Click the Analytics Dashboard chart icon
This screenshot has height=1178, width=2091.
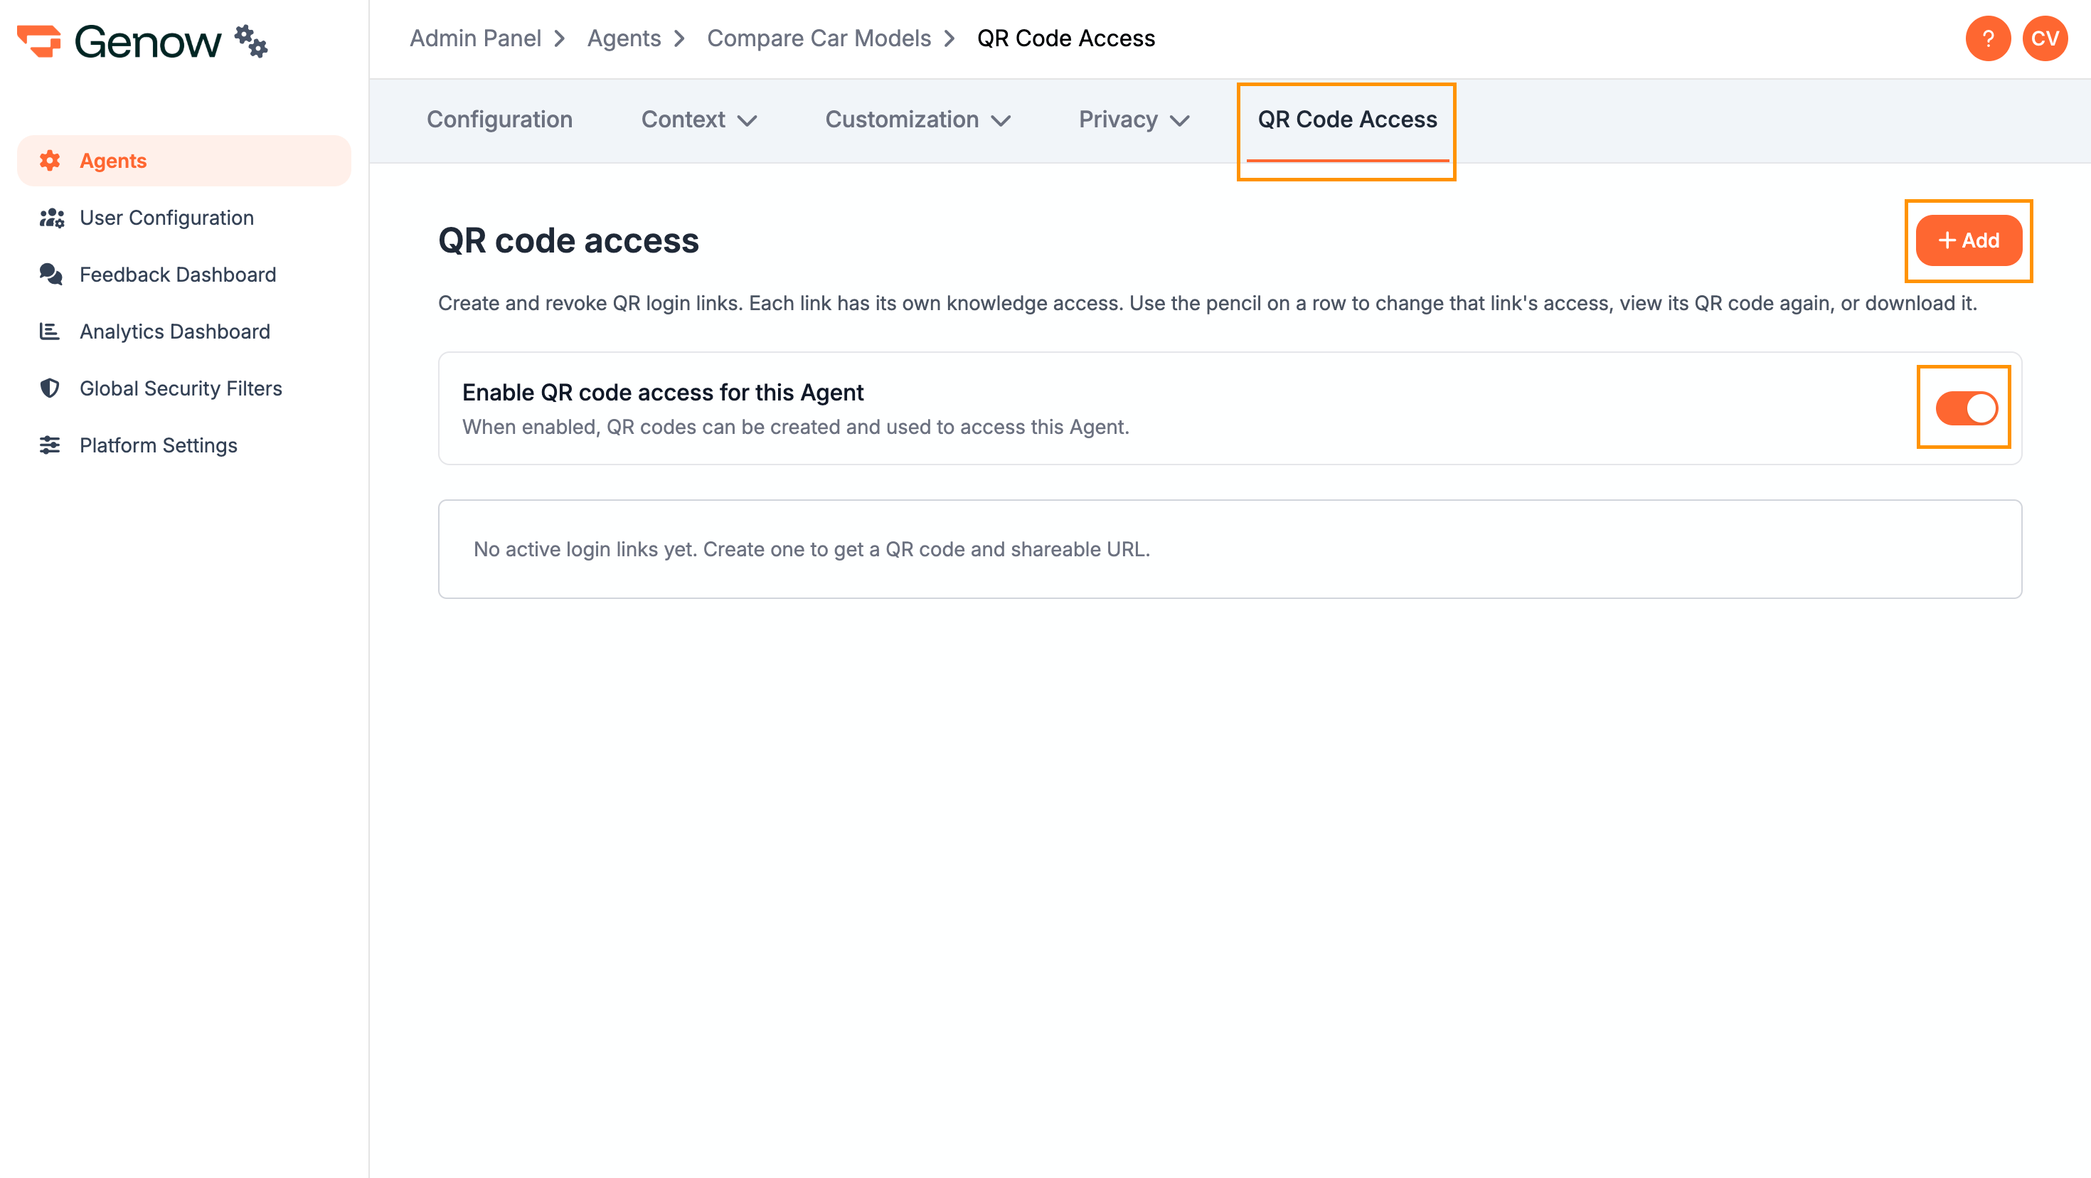(x=50, y=331)
